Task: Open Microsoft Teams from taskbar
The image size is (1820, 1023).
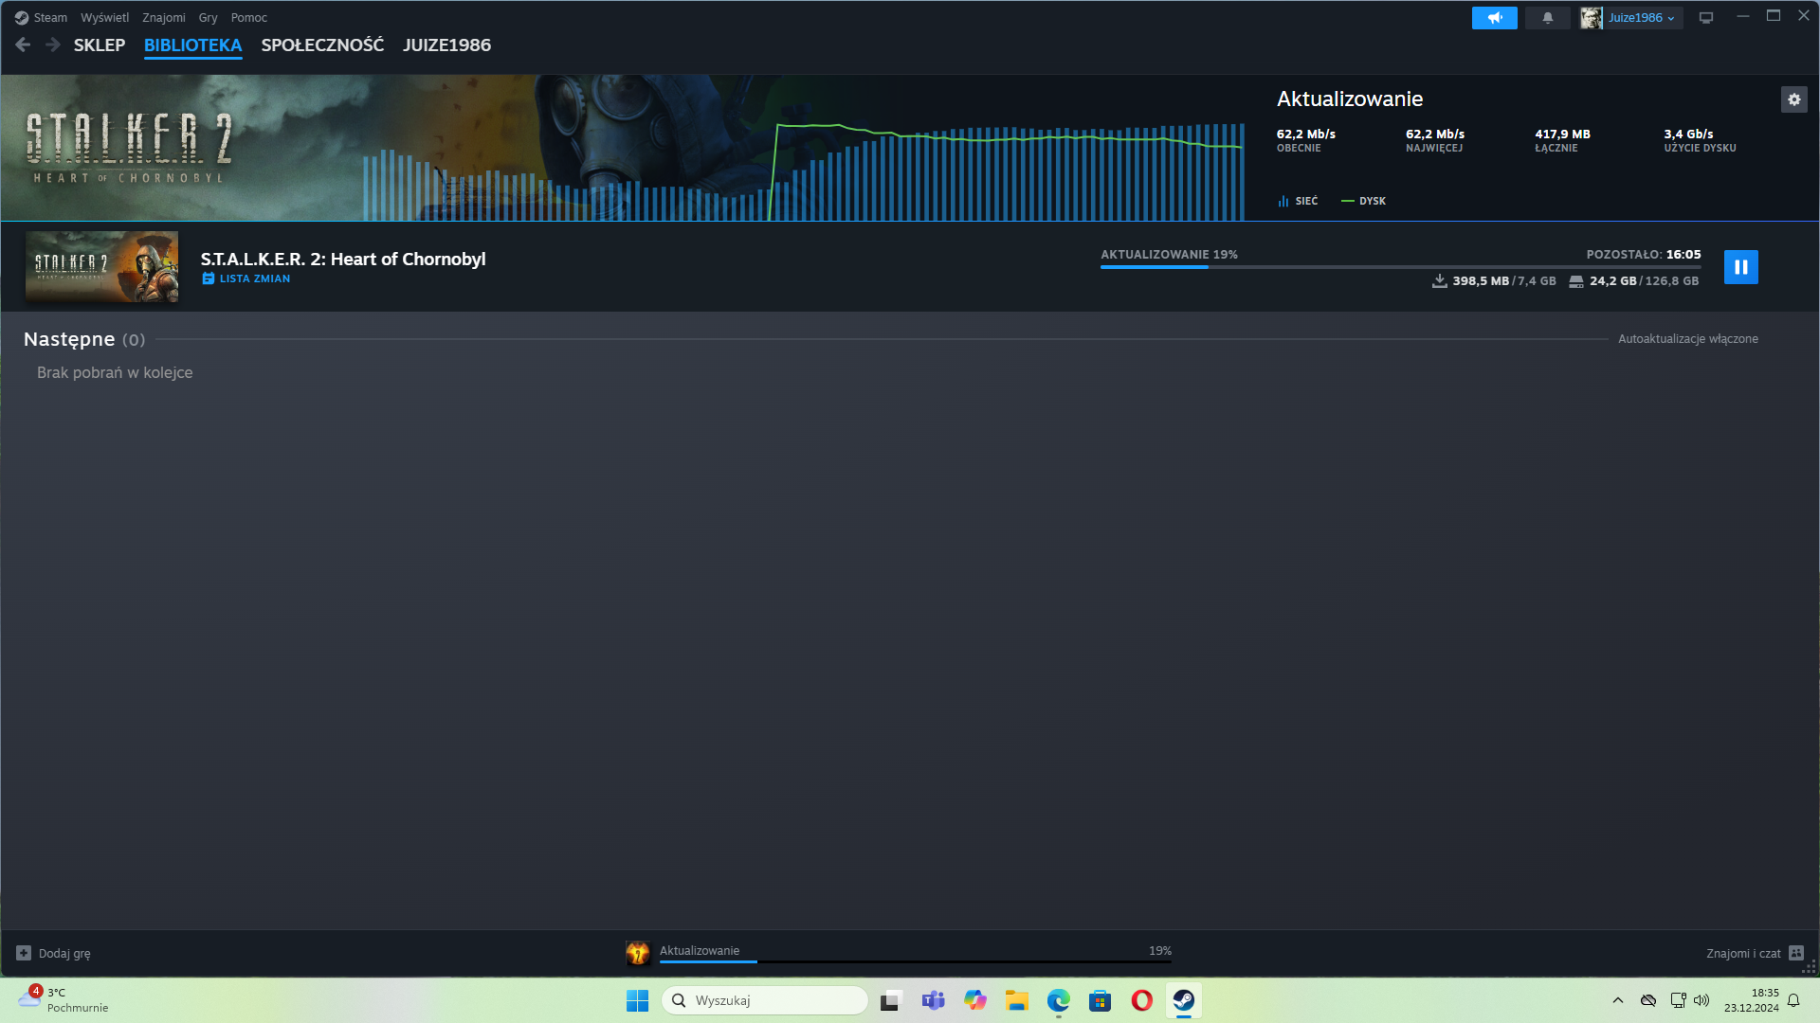Action: click(x=933, y=1000)
